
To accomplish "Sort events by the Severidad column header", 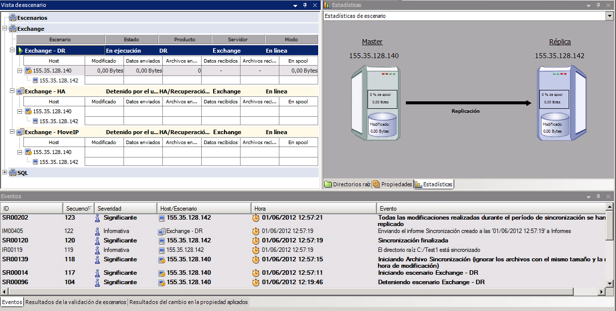I will [110, 209].
